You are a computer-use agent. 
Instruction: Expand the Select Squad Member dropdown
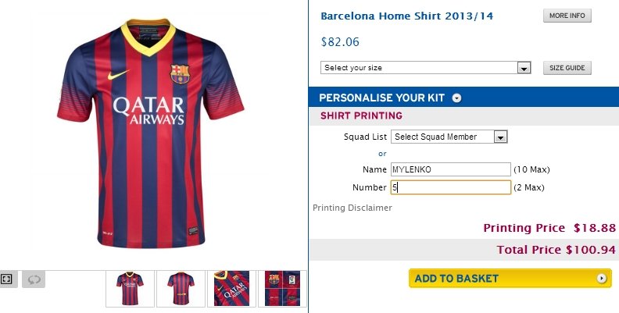[449, 137]
